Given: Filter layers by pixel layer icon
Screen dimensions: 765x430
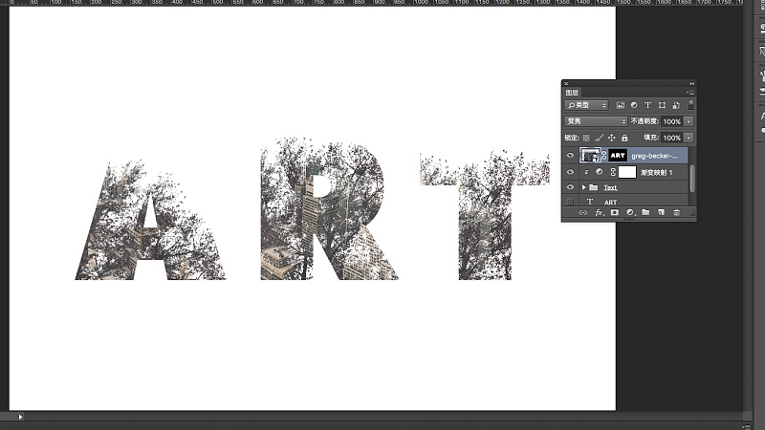Looking at the screenshot, I should point(620,105).
